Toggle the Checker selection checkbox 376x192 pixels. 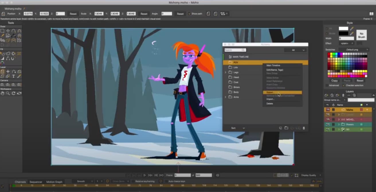pos(344,85)
